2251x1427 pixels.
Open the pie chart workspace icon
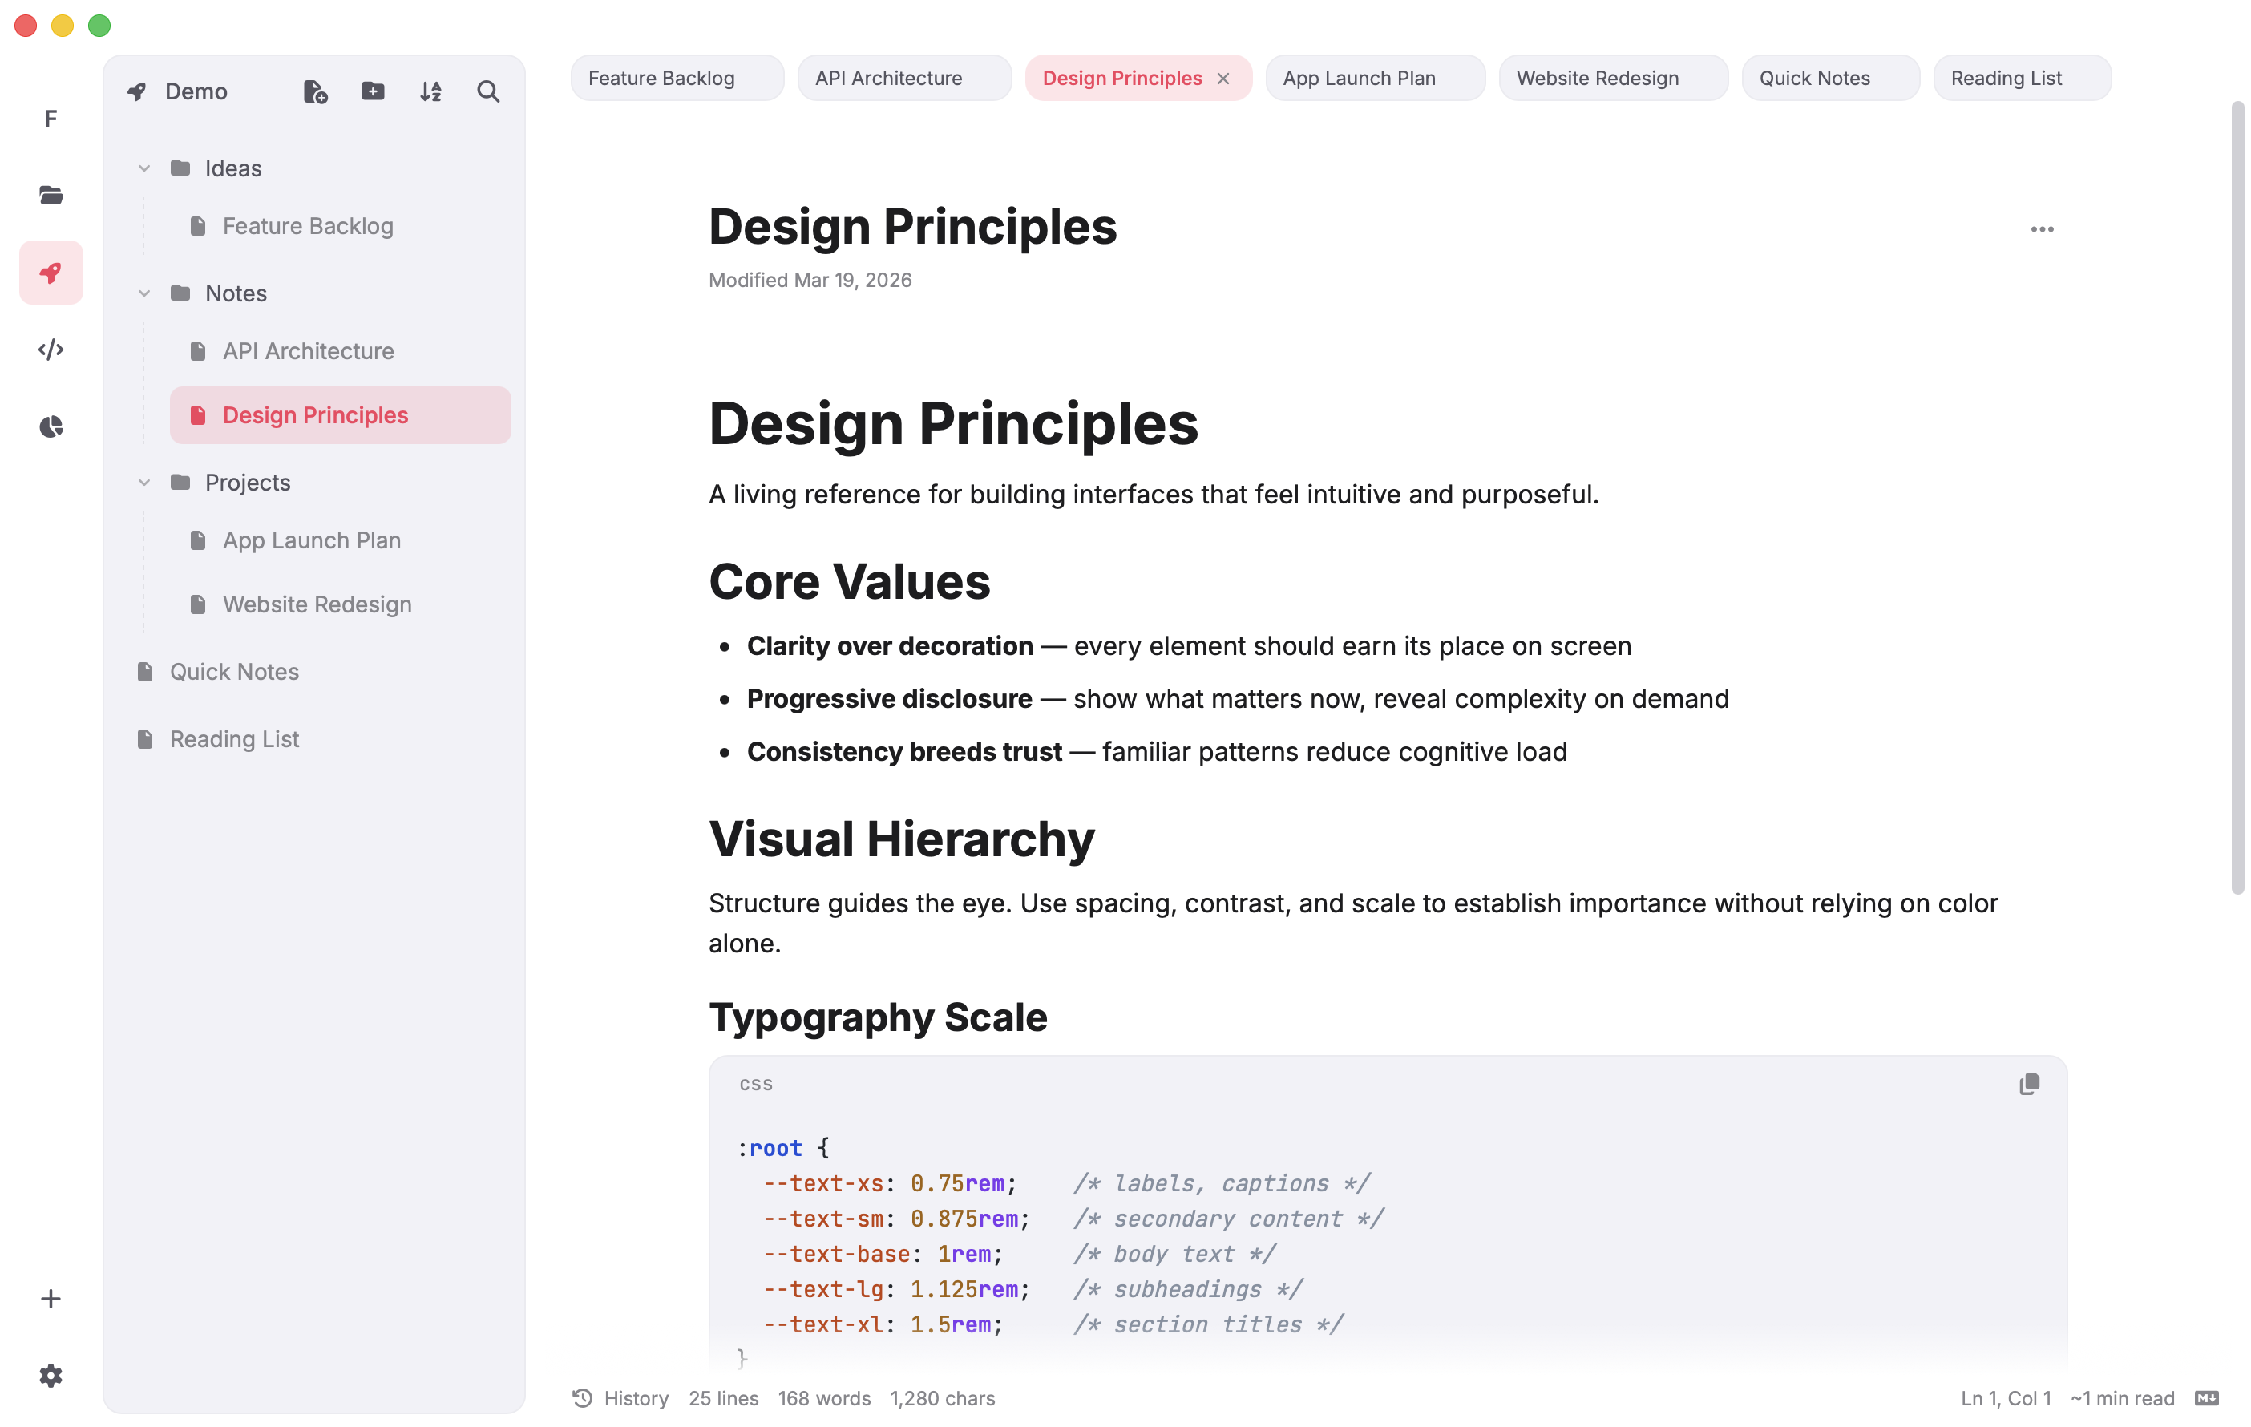coord(51,426)
